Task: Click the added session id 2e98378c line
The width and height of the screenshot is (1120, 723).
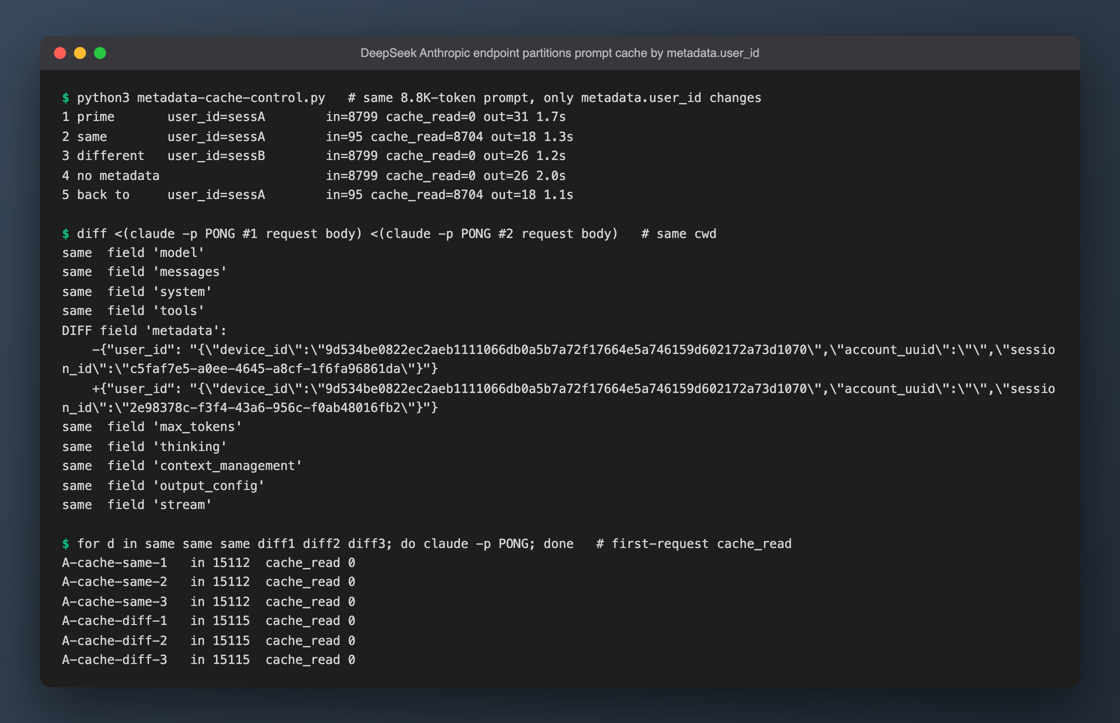Action: pyautogui.click(x=250, y=408)
